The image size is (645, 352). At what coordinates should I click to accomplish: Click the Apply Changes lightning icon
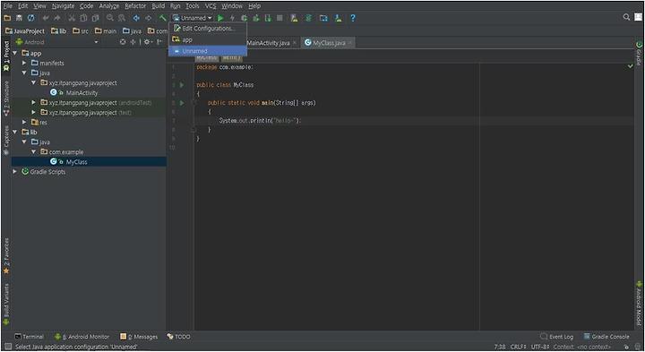click(232, 18)
